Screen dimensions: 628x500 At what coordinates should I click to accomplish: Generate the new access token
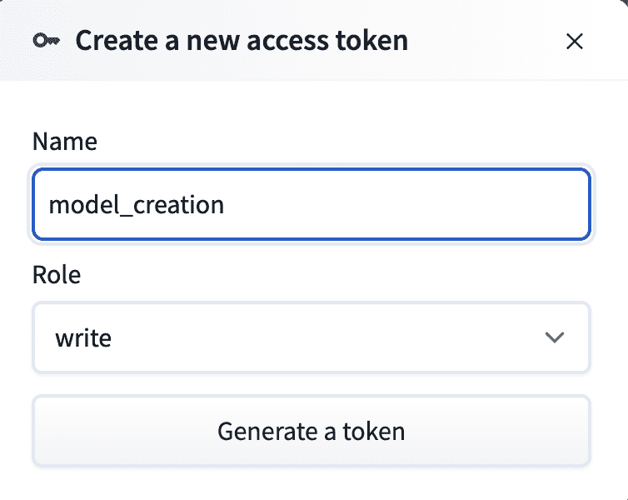point(311,432)
